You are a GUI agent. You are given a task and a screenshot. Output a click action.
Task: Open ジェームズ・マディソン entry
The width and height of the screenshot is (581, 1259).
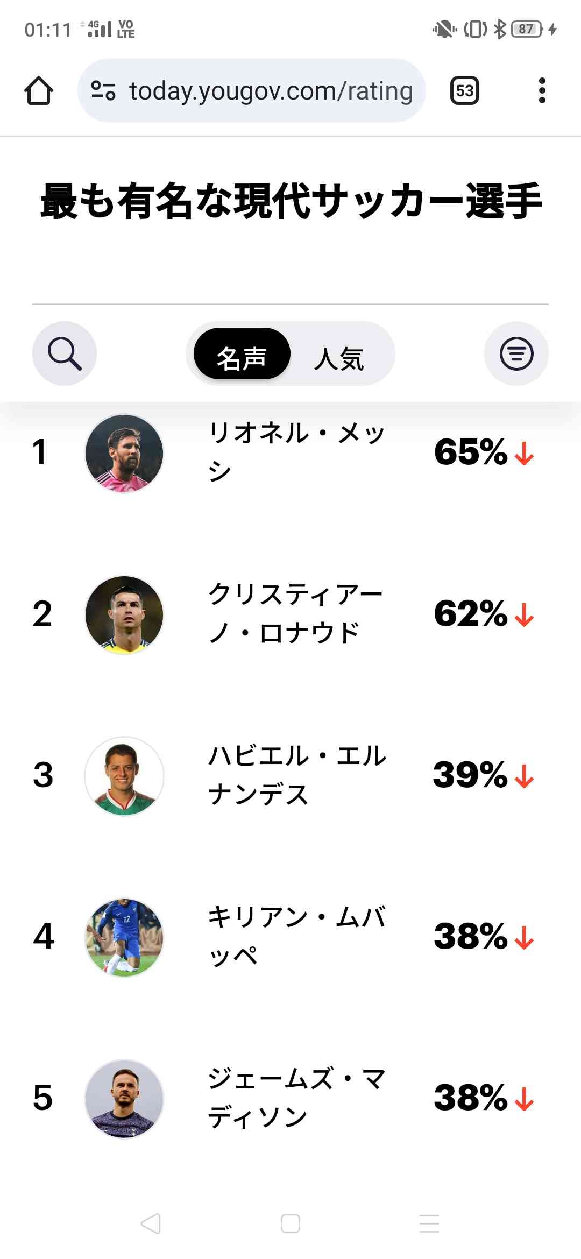296,1098
